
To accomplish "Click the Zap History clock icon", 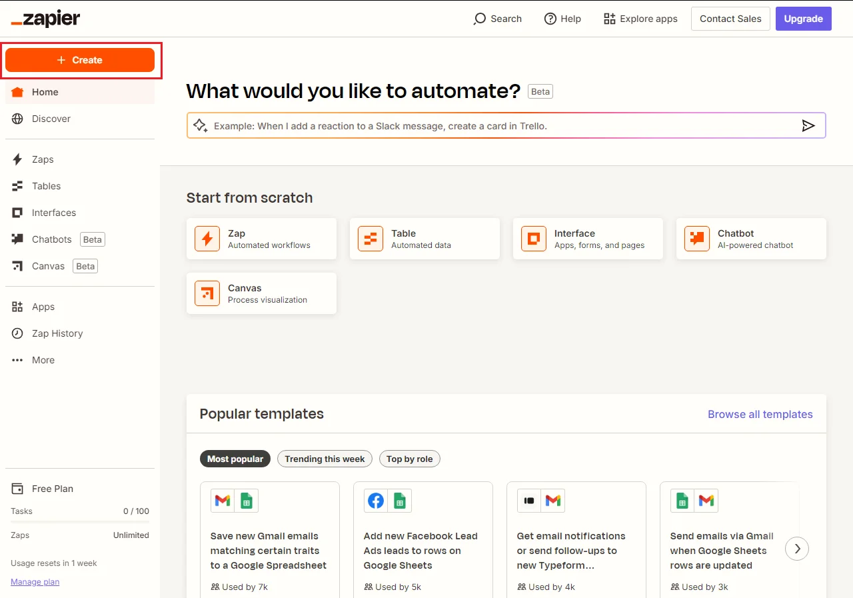I will click(18, 333).
